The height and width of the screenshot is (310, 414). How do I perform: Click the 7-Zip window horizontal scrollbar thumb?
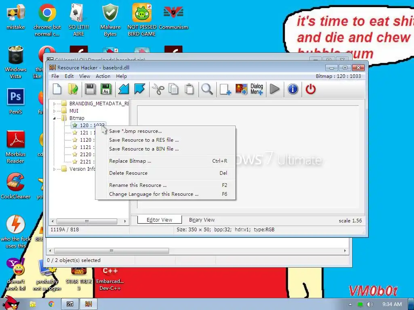tap(112, 251)
